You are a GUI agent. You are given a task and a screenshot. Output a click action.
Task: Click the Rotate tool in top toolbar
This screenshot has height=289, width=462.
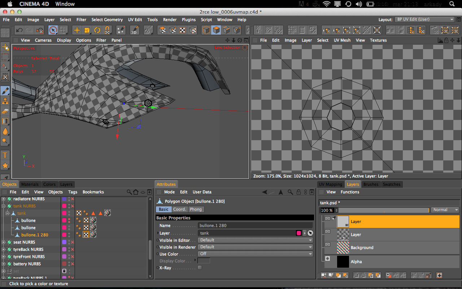[x=97, y=30]
